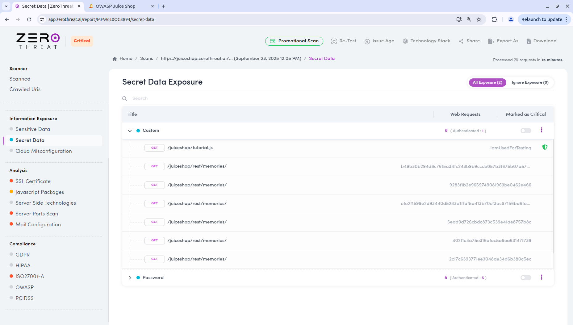Toggle Custom as marked critical
This screenshot has width=573, height=325.
(x=525, y=131)
